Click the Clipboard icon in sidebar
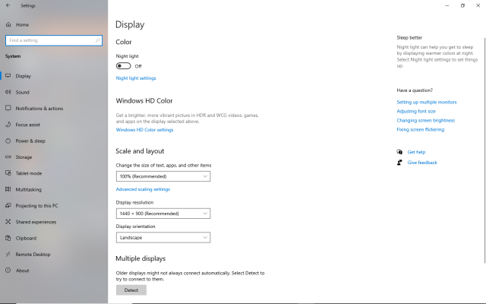The height and width of the screenshot is (304, 486). tap(8, 238)
